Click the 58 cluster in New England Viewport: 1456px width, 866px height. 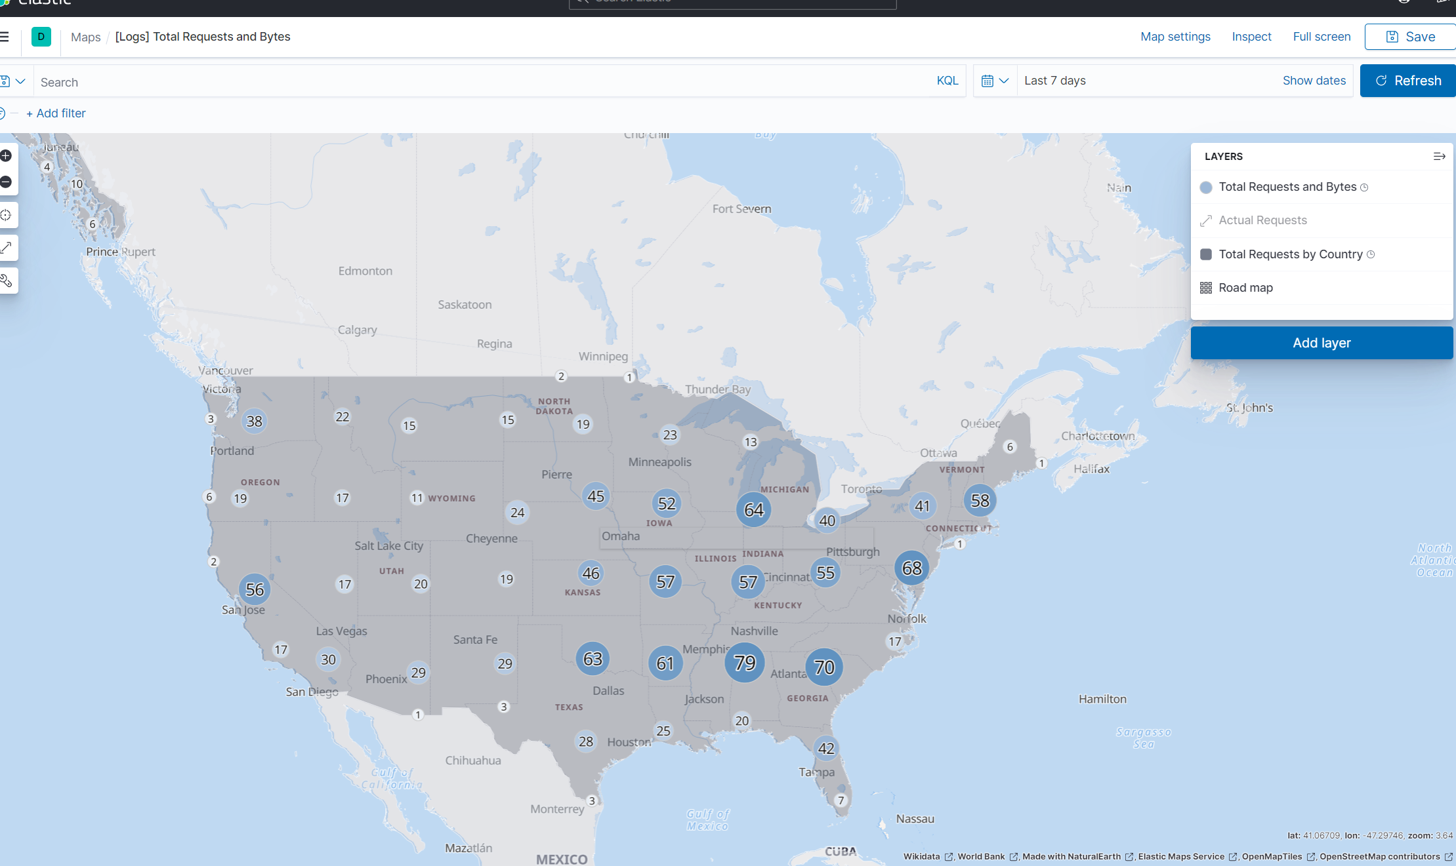tap(980, 501)
